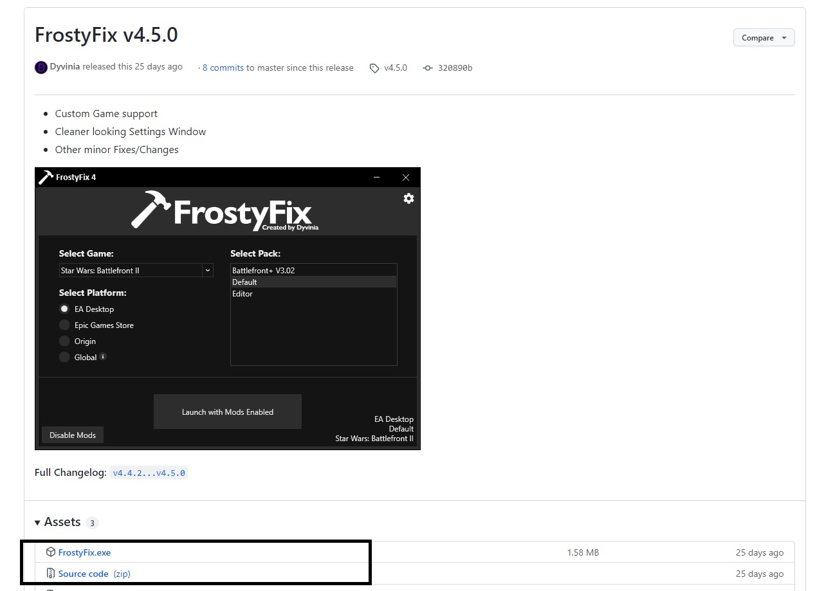Click the 1.58 MB file size text
The image size is (815, 591).
(x=583, y=552)
